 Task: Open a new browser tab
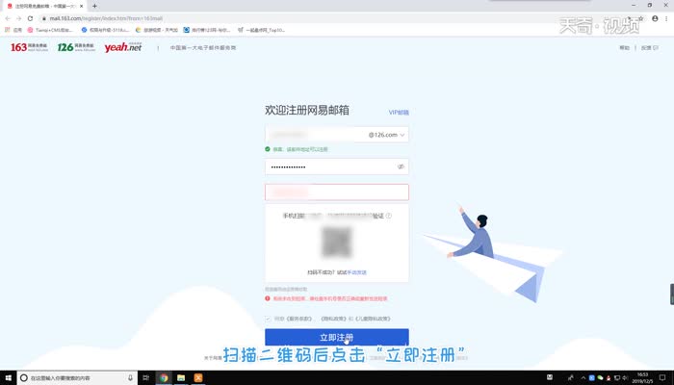coord(94,6)
